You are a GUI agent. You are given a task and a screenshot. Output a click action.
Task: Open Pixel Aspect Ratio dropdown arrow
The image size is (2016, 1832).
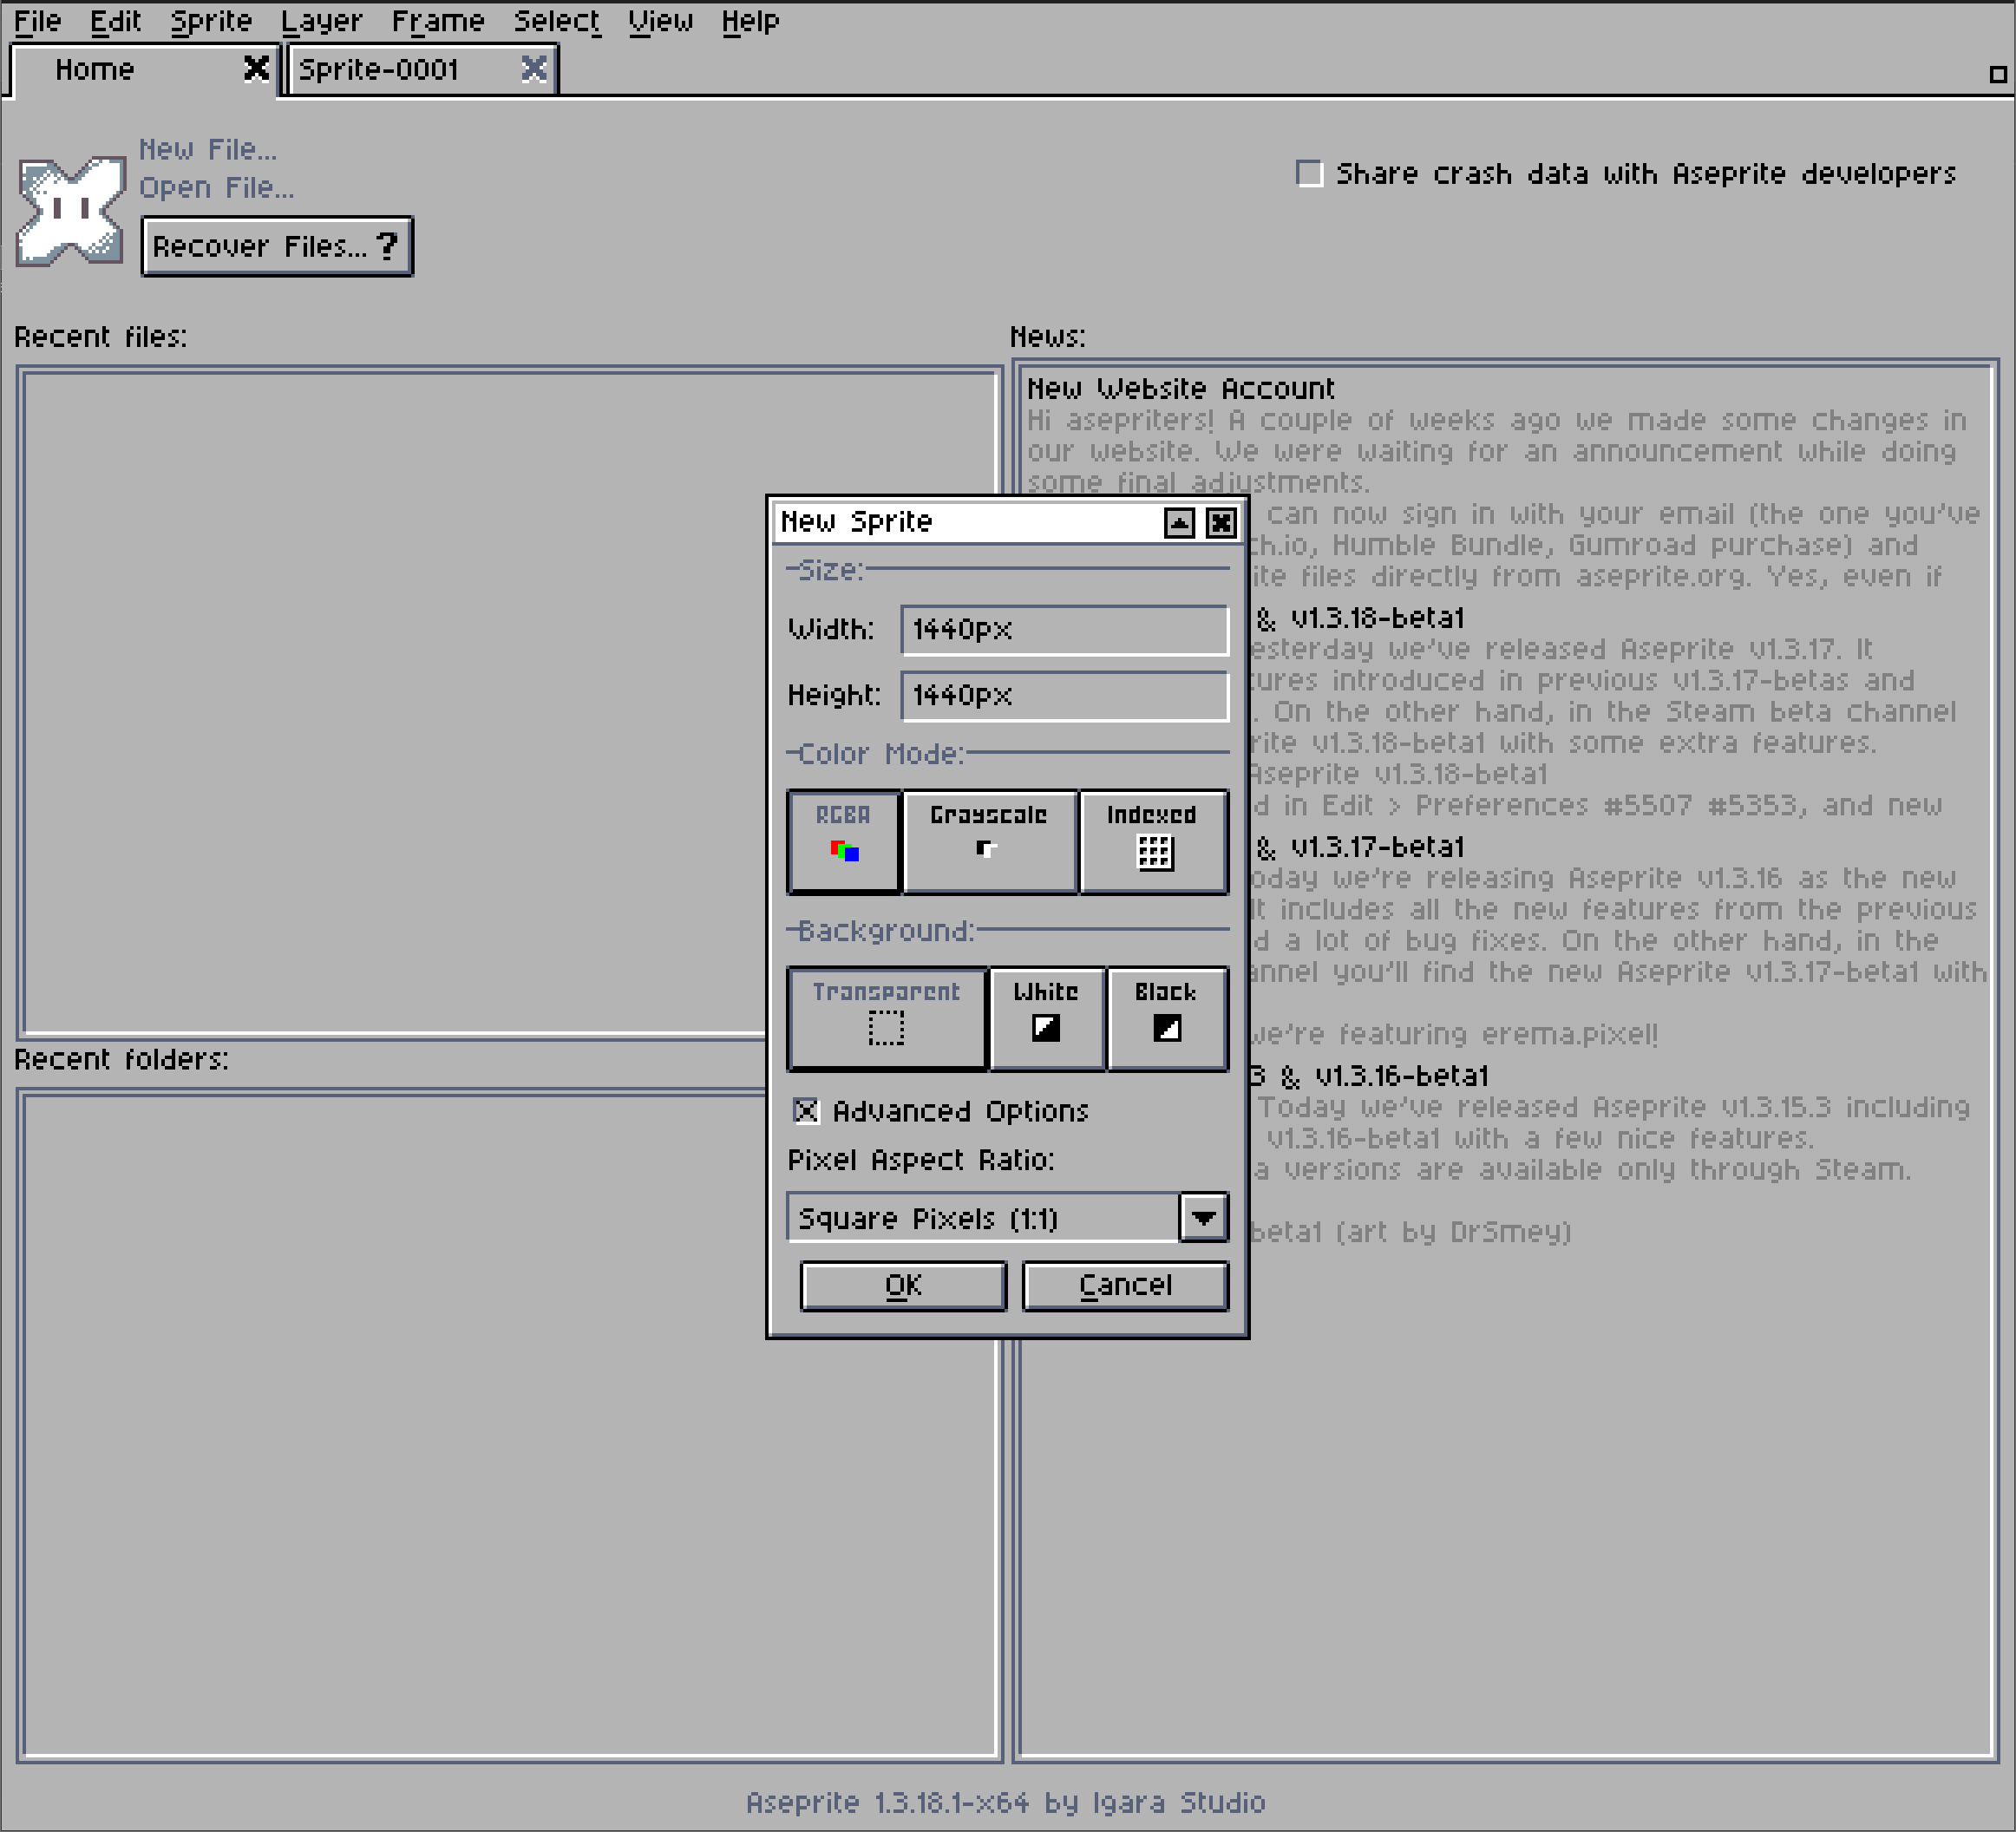(x=1203, y=1217)
